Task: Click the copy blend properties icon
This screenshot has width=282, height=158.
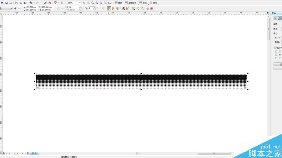Action: pos(147,8)
